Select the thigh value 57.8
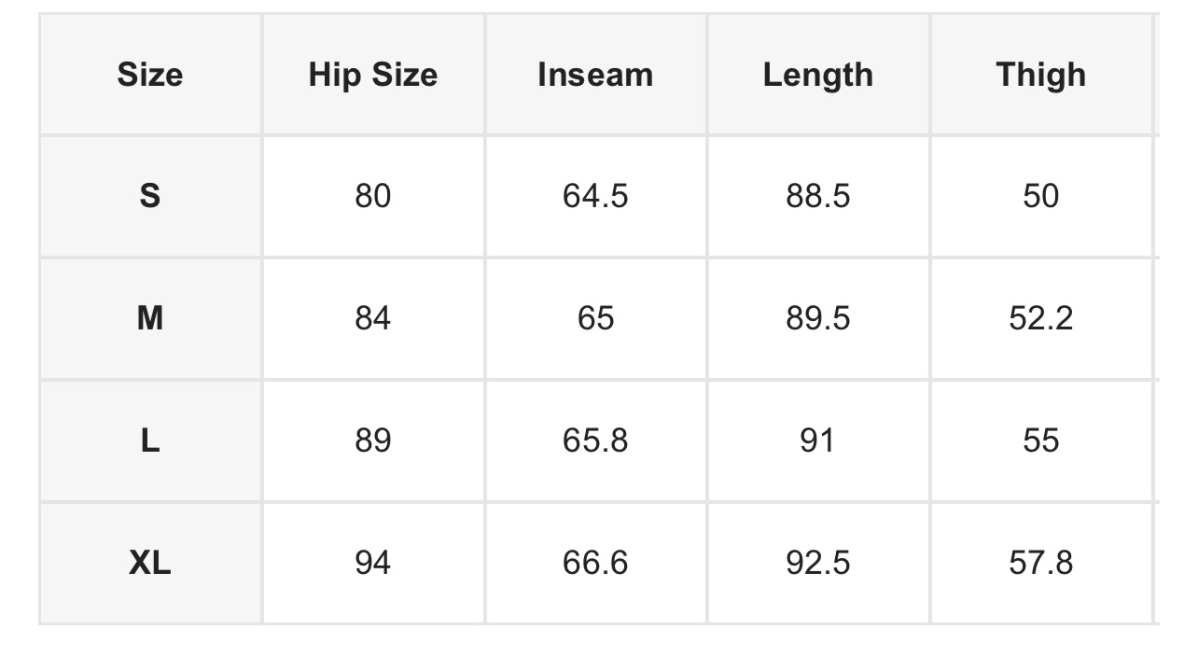 1041,563
